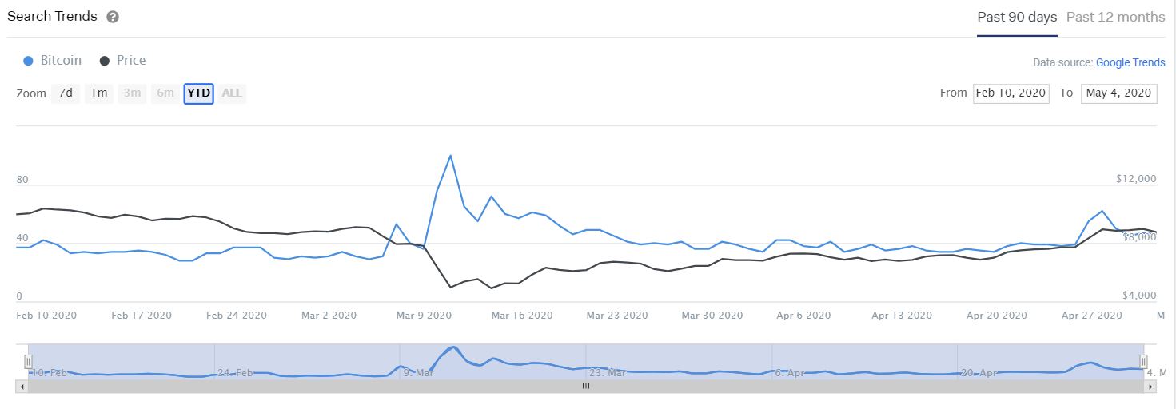The image size is (1176, 409).
Task: Click the Bitcoin search peak near Mar 9
Action: coord(451,155)
